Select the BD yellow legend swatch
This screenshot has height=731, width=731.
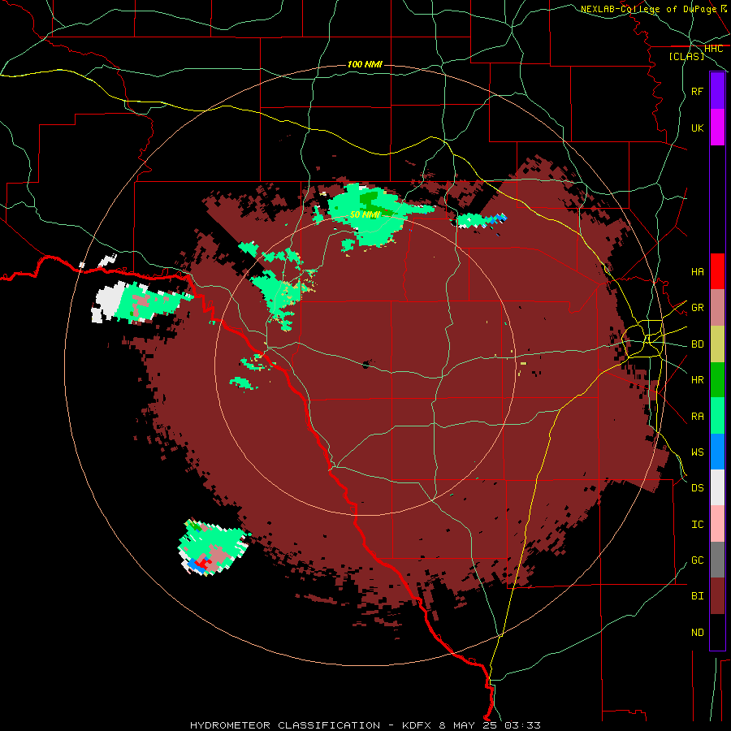pyautogui.click(x=717, y=344)
